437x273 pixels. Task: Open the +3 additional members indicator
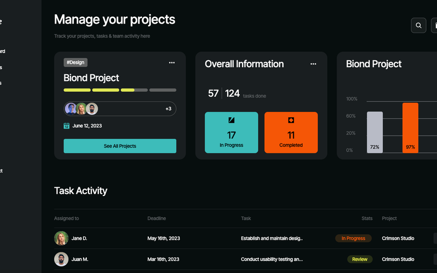(168, 109)
